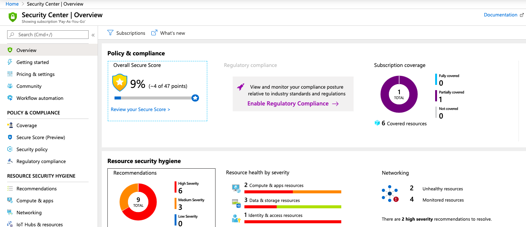Click the purple rocket compliance icon
This screenshot has height=227, width=526.
click(x=241, y=87)
